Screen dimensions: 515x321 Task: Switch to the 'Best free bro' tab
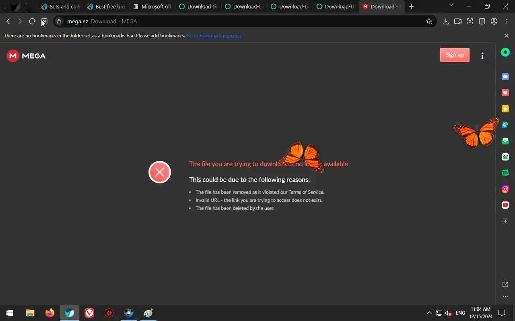coord(107,6)
